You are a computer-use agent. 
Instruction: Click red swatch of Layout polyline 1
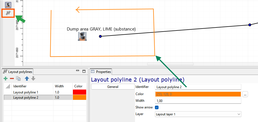[80, 92]
